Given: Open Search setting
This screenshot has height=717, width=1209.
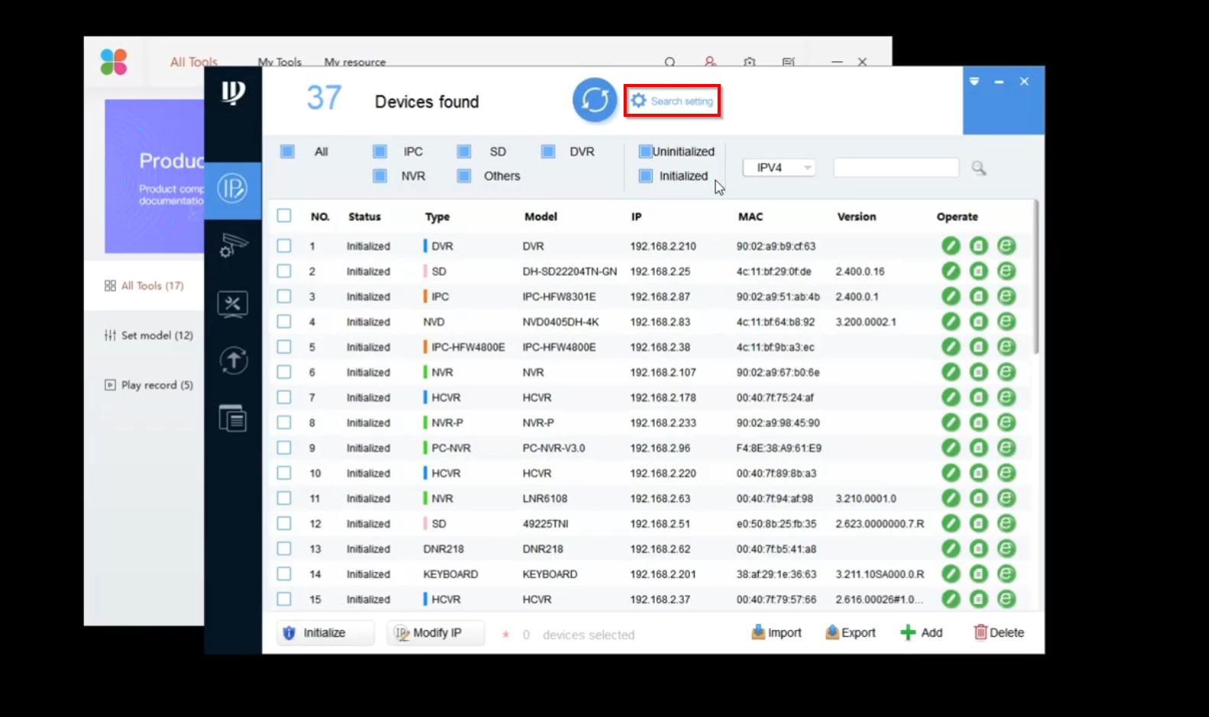Looking at the screenshot, I should [x=673, y=101].
